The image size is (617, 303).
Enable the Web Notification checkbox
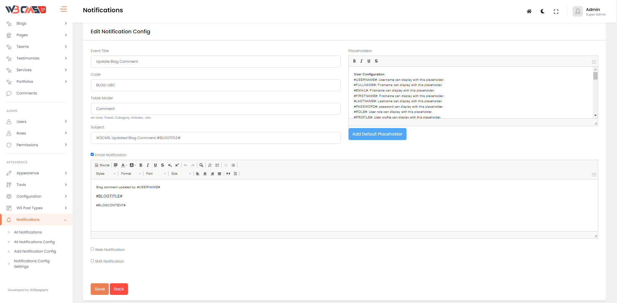click(92, 249)
